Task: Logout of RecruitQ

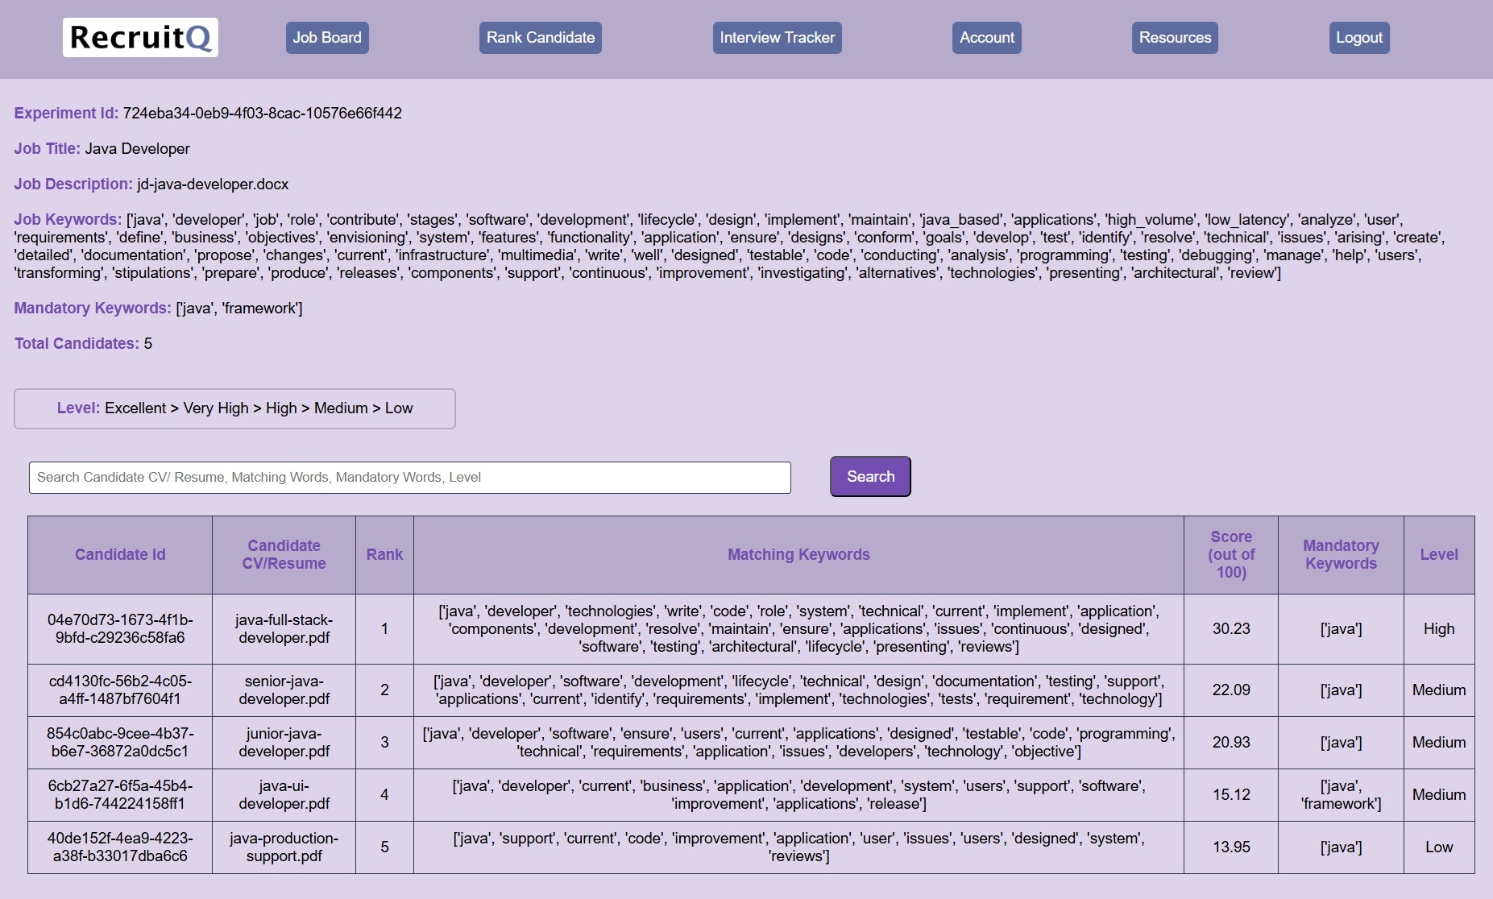Action: click(x=1358, y=37)
